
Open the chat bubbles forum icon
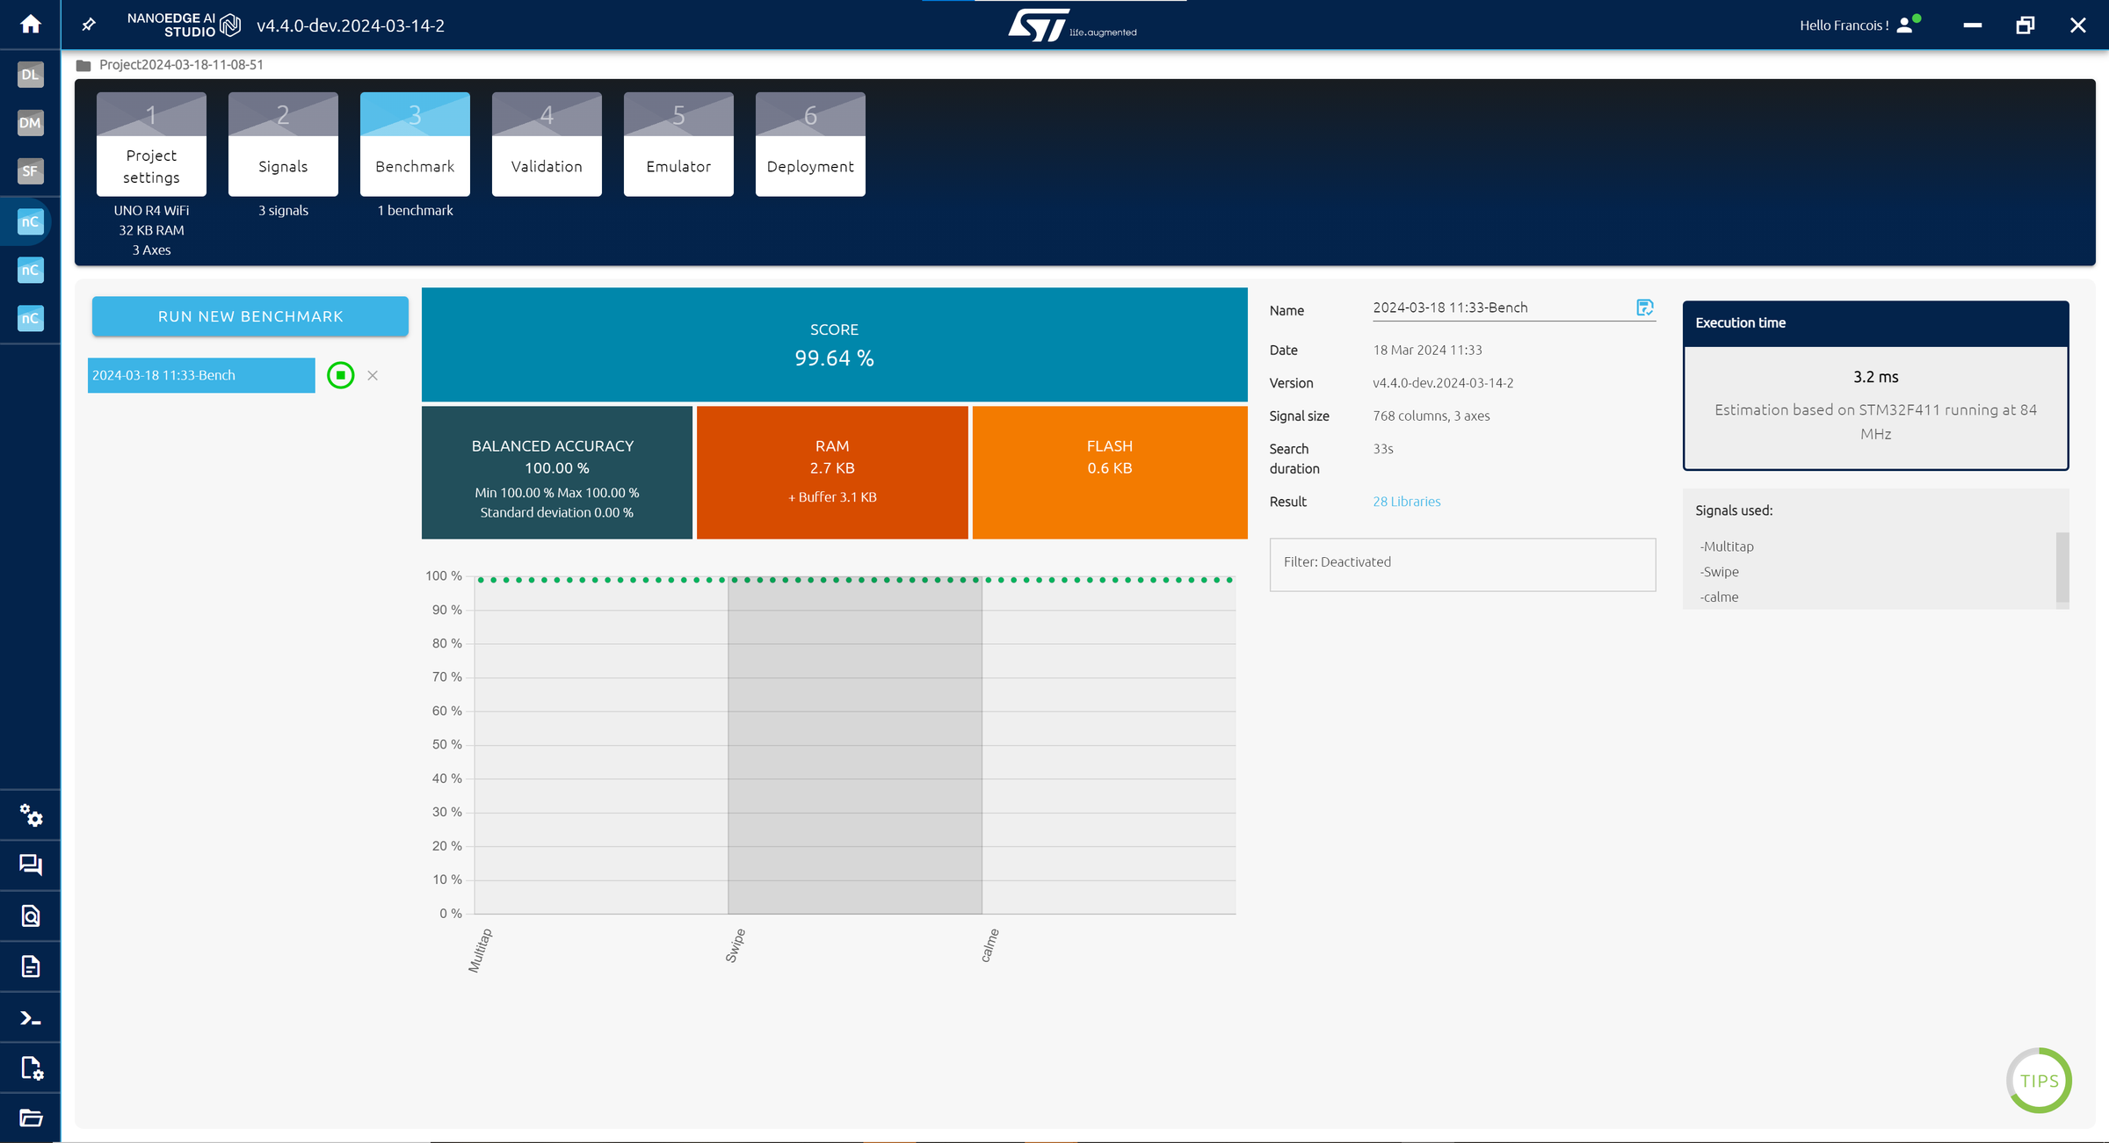[x=31, y=865]
